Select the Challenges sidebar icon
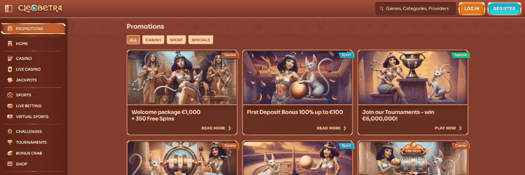The image size is (525, 175). pyautogui.click(x=10, y=131)
